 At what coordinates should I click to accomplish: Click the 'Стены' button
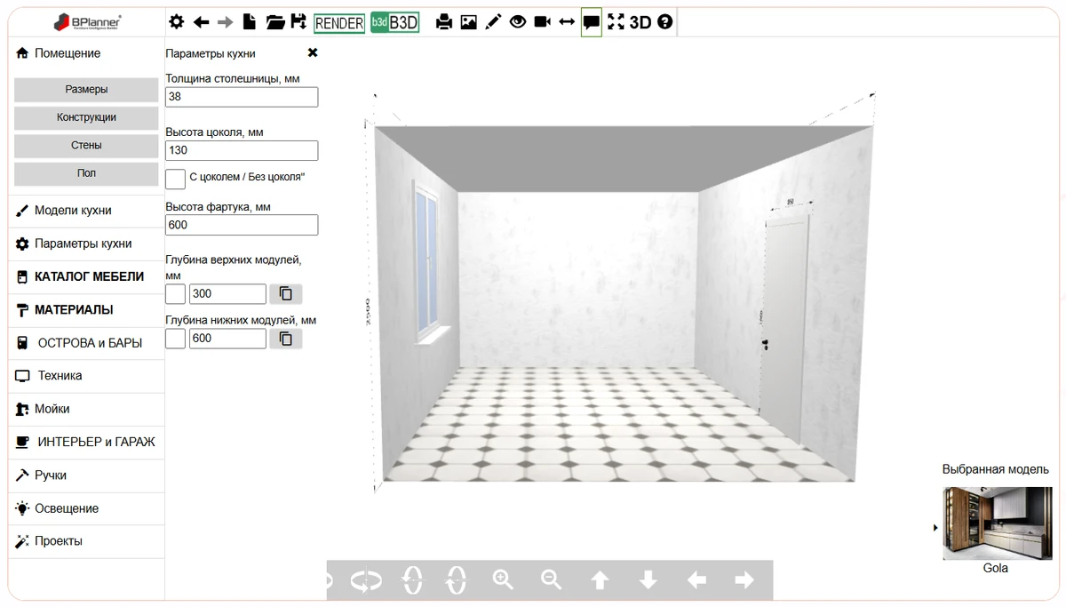[86, 146]
